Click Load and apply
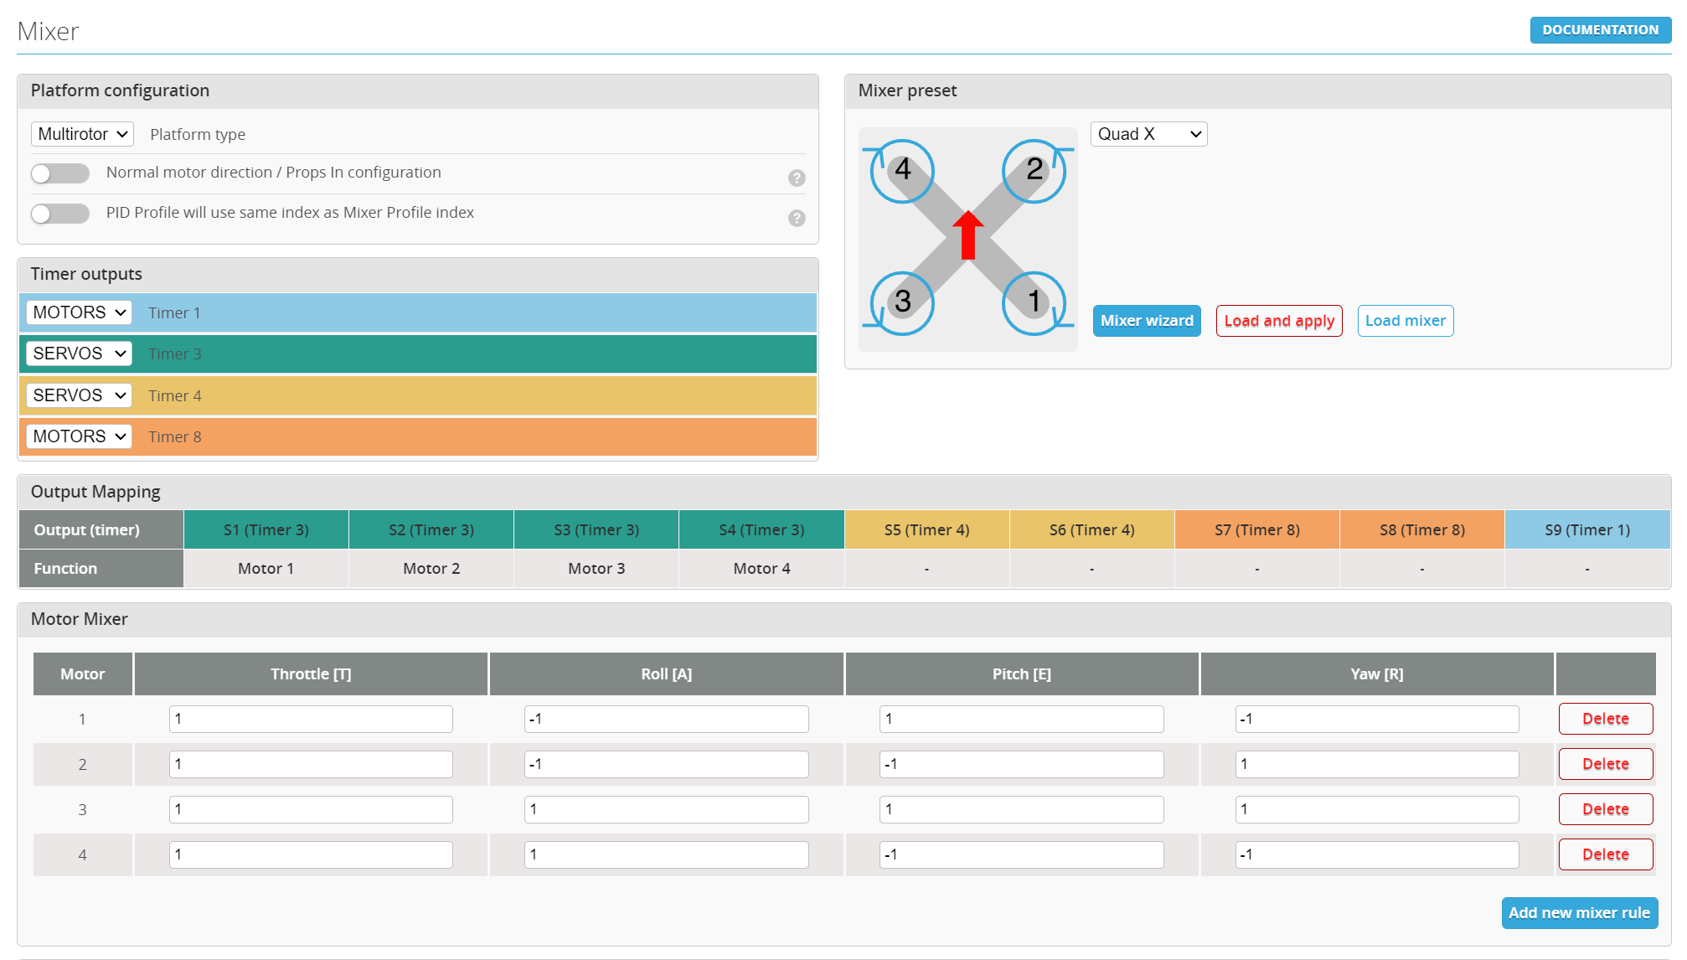Viewport: 1687px width, 960px height. coord(1278,320)
